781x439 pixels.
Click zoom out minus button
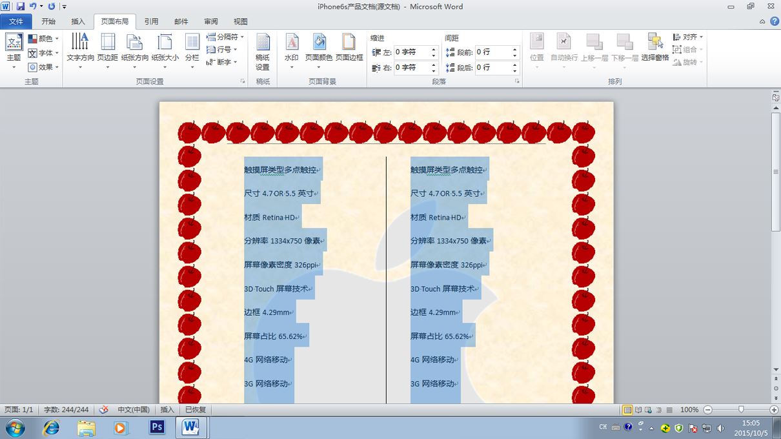coord(707,410)
